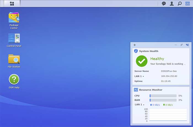Click the CPU usage bar
The width and height of the screenshot is (193, 127).
[x=163, y=96]
